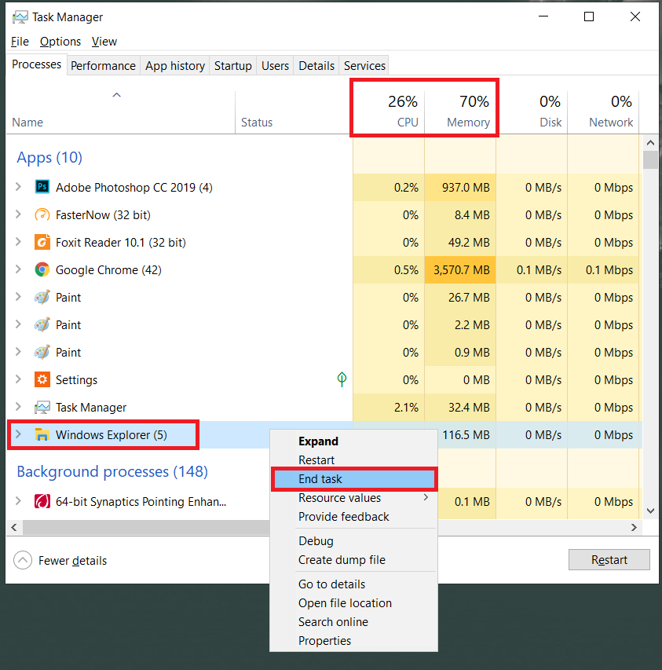Screen dimensions: 662x670
Task: Click the Restart button at bottom right
Action: pyautogui.click(x=609, y=559)
